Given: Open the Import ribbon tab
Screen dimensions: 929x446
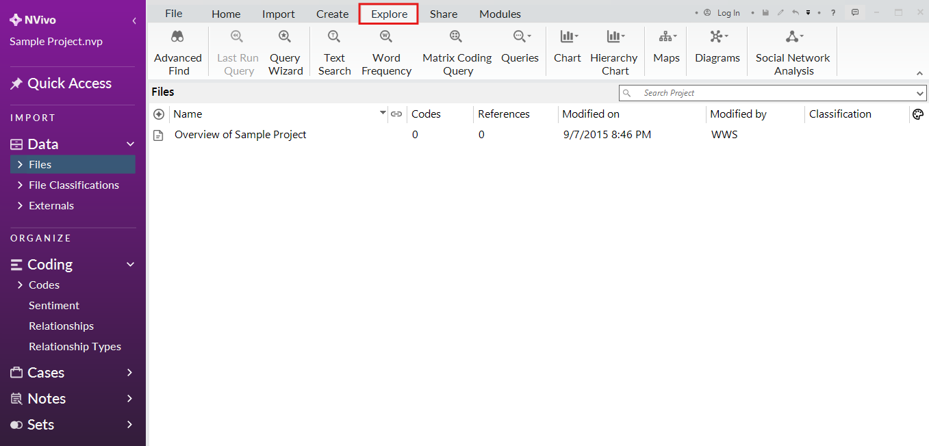Looking at the screenshot, I should [279, 14].
